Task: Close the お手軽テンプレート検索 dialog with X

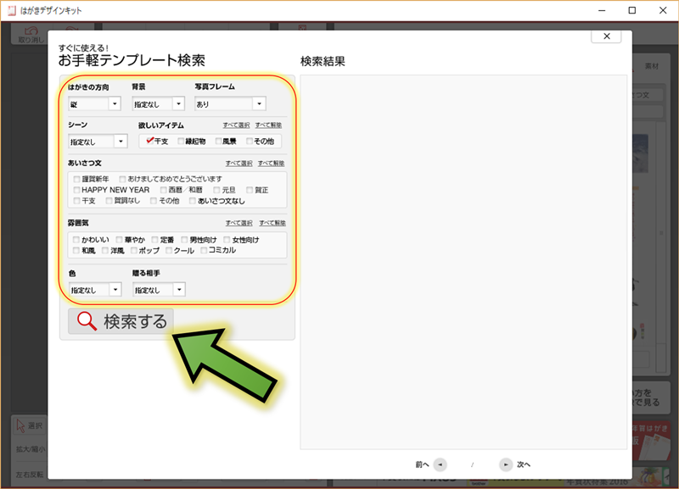Action: coord(605,36)
